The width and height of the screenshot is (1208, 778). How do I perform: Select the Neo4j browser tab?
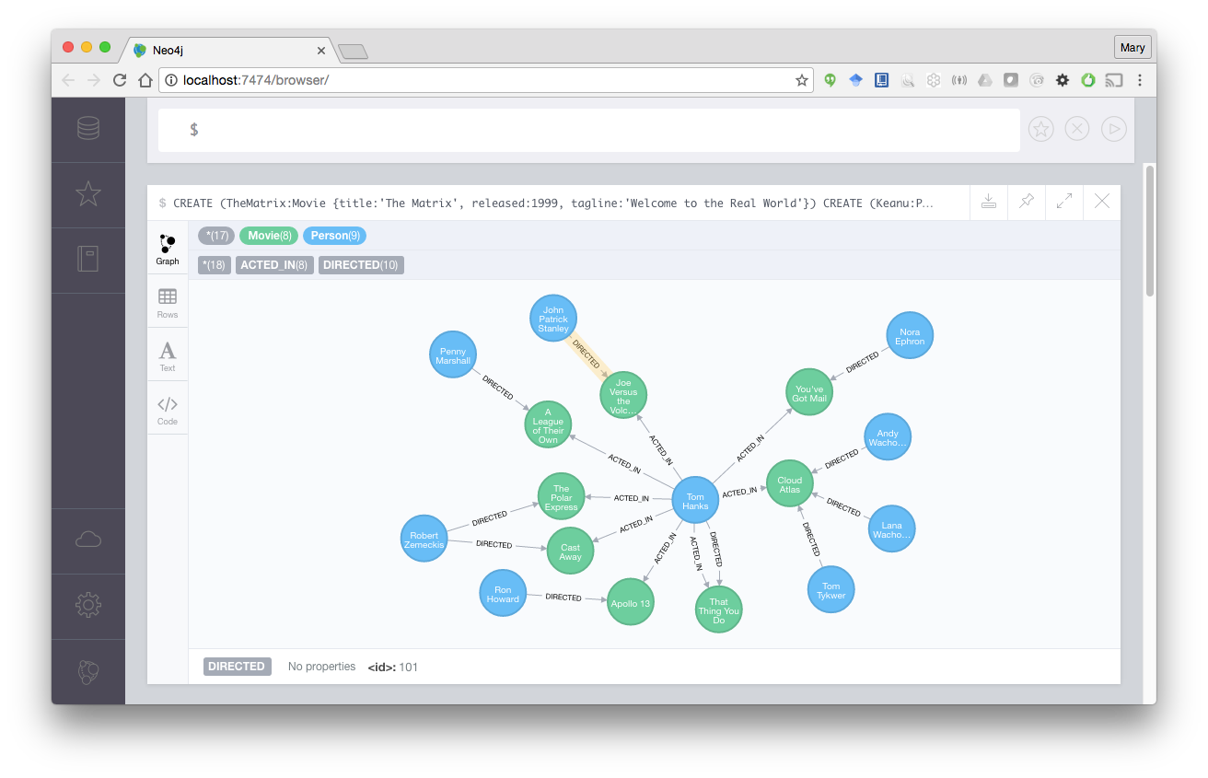(x=226, y=50)
